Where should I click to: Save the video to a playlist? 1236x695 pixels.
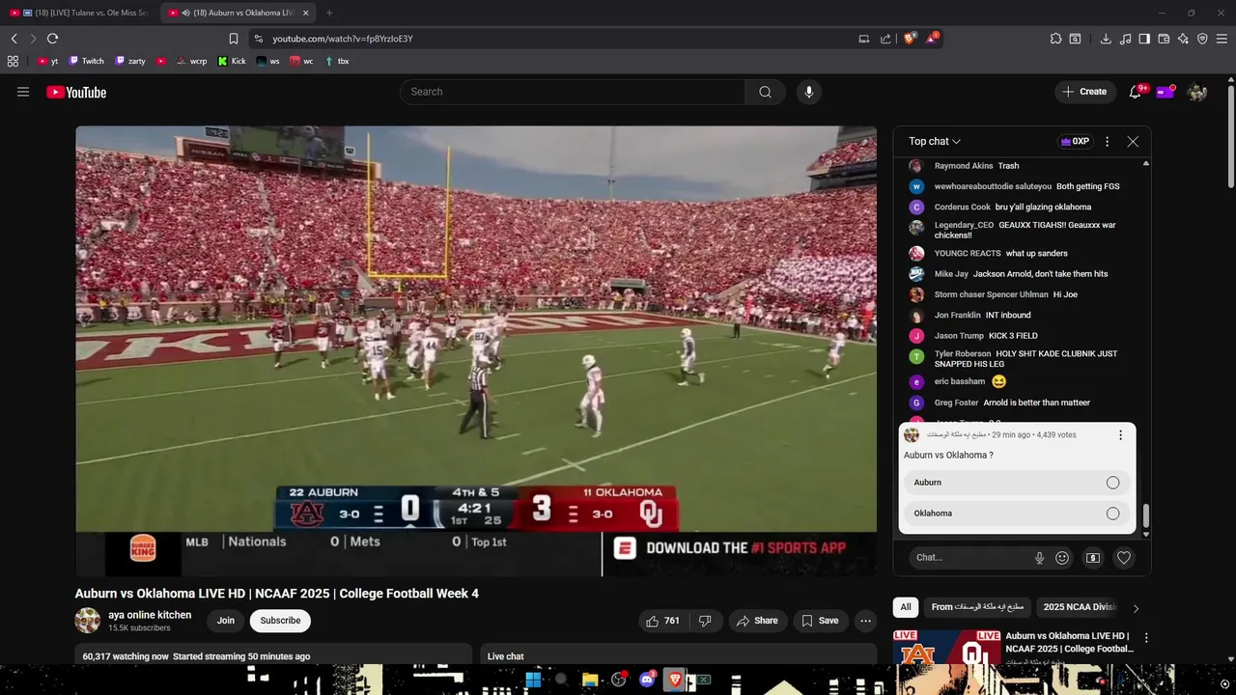[x=820, y=621]
